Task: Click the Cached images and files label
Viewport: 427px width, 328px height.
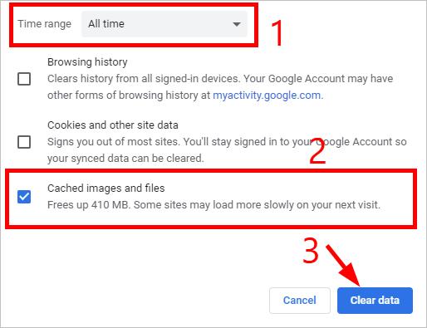Action: [x=106, y=188]
